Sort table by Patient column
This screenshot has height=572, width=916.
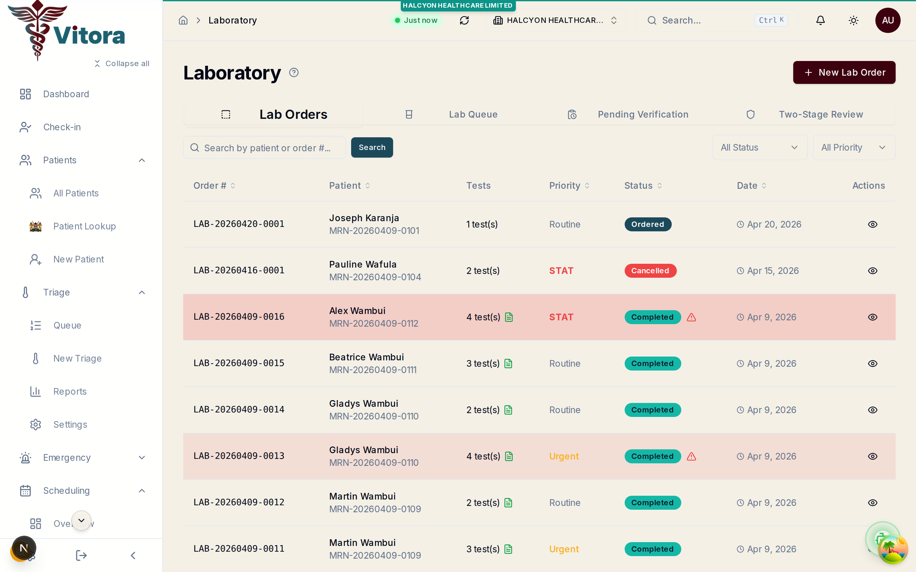(349, 186)
